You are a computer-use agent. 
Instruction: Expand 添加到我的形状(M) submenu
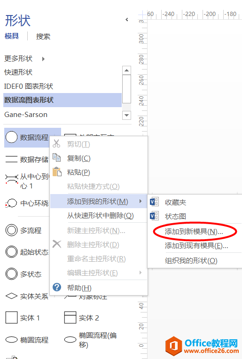[x=99, y=201]
